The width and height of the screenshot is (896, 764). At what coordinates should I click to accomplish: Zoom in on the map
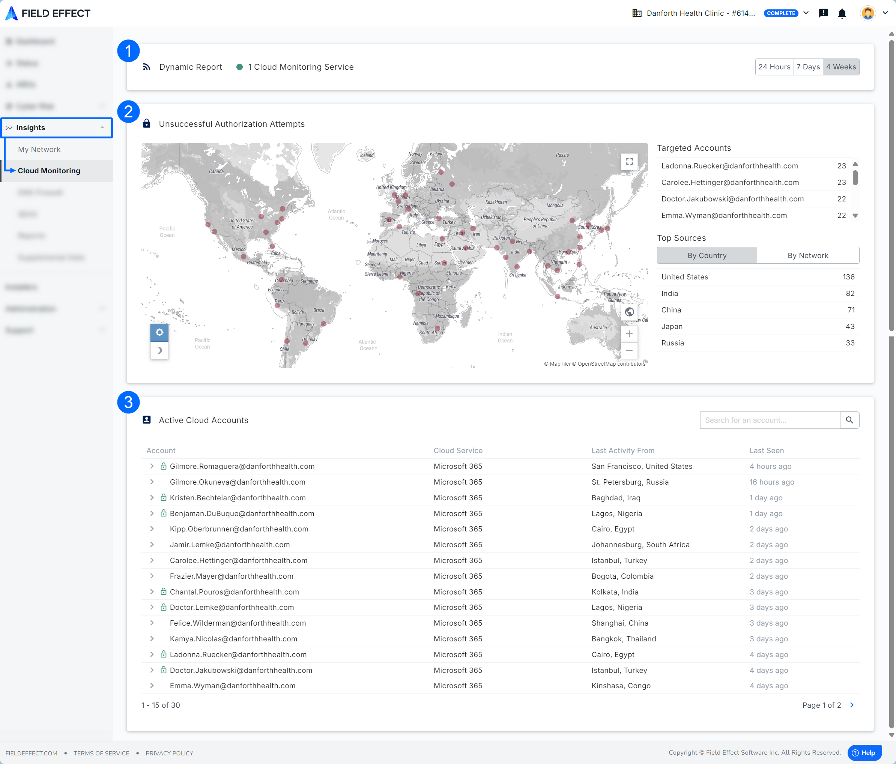point(629,333)
